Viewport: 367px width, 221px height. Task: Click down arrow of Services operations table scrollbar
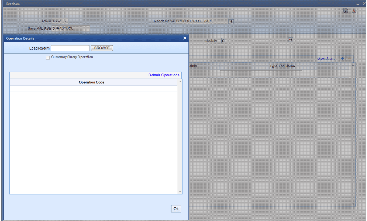(353, 204)
